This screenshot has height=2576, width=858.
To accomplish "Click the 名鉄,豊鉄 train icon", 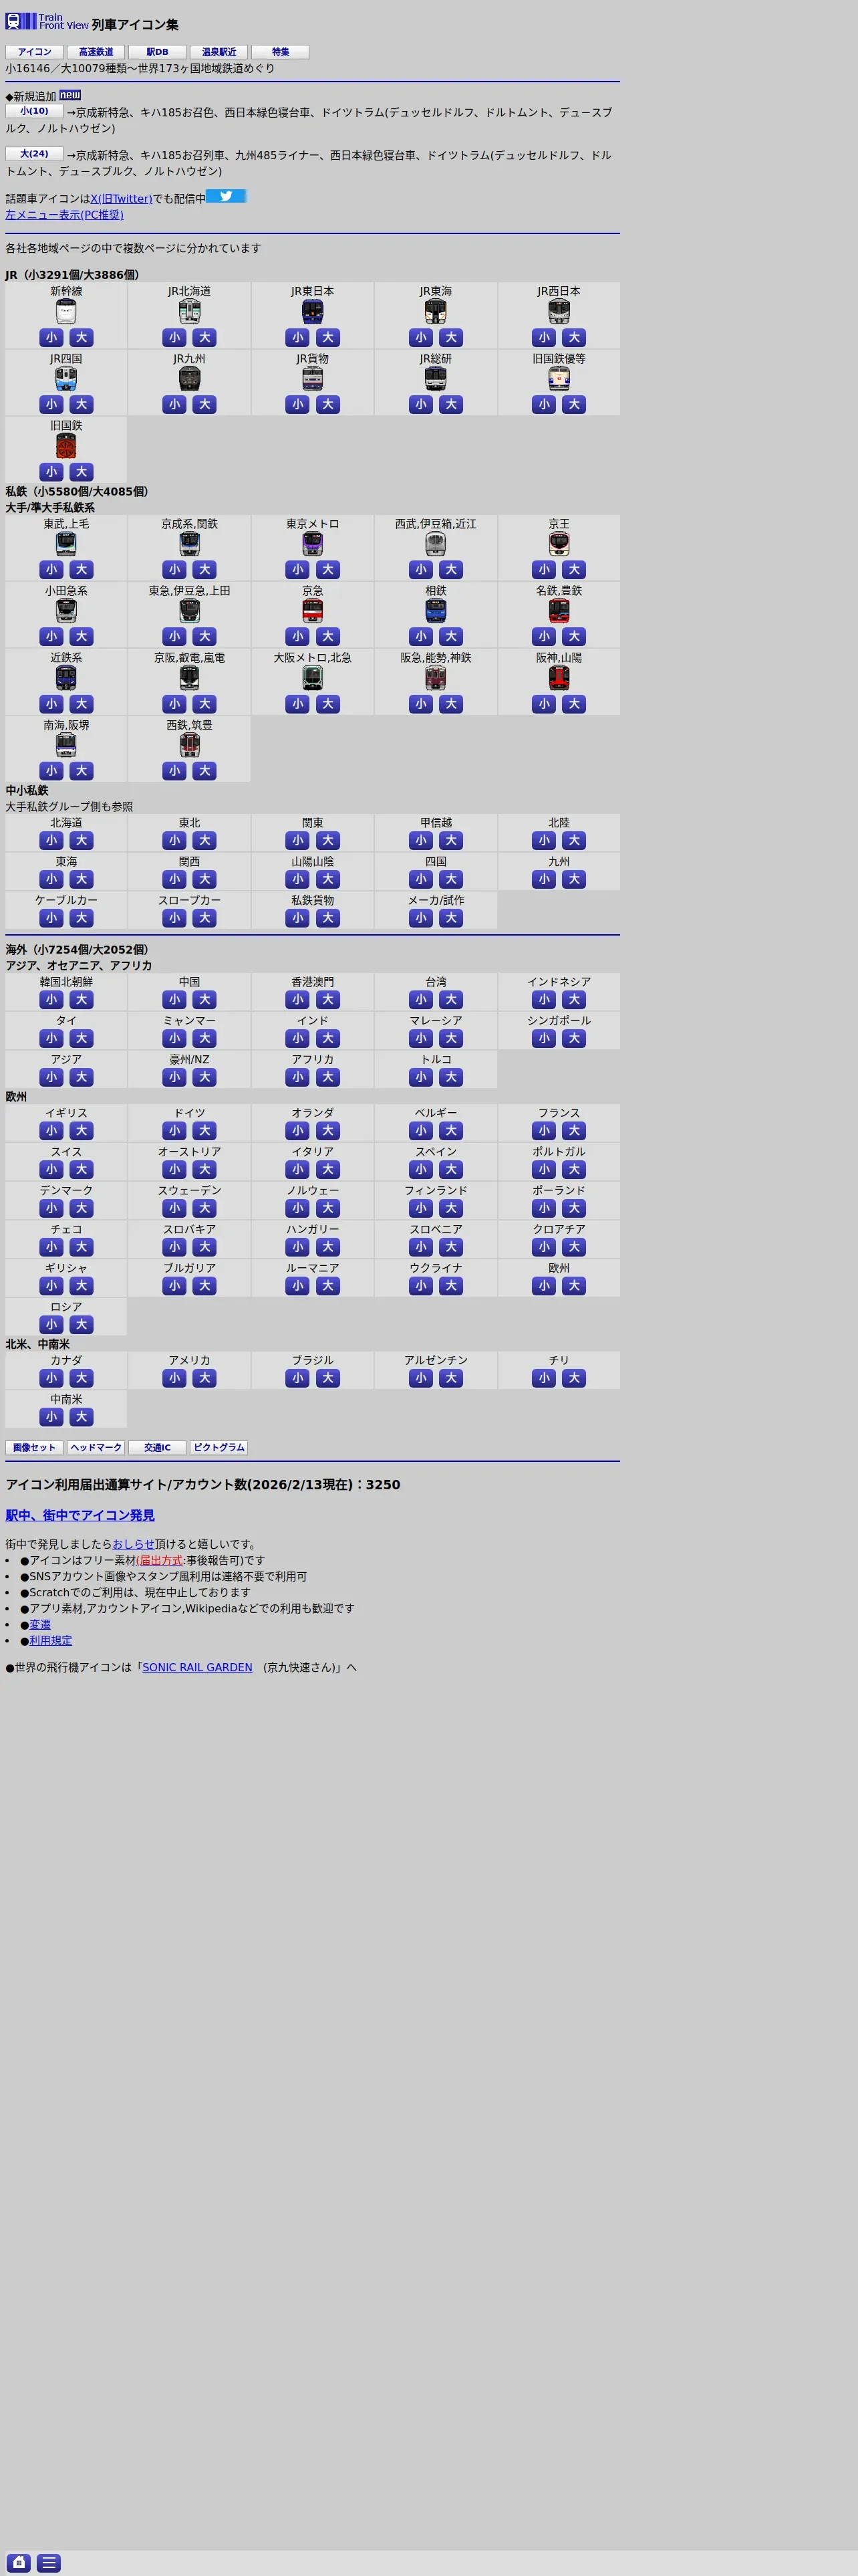I will point(559,611).
